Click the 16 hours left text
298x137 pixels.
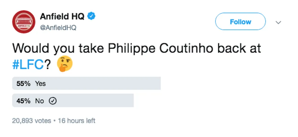click(77, 121)
